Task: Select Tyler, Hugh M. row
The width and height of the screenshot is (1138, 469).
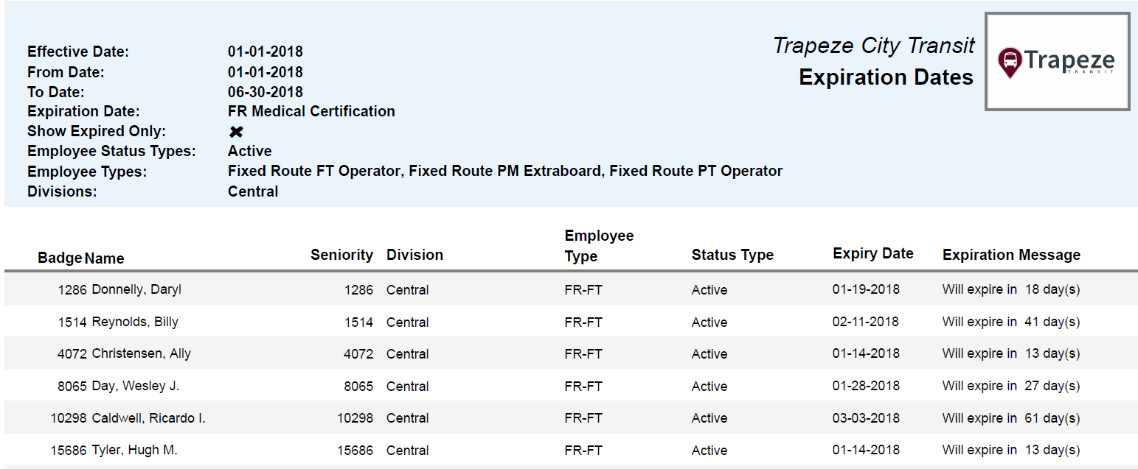Action: tap(134, 450)
